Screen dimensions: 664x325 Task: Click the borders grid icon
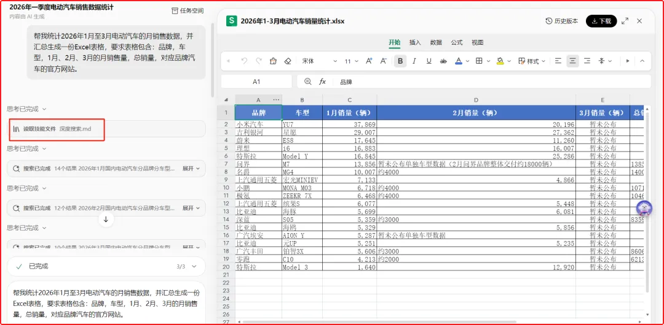[x=480, y=61]
